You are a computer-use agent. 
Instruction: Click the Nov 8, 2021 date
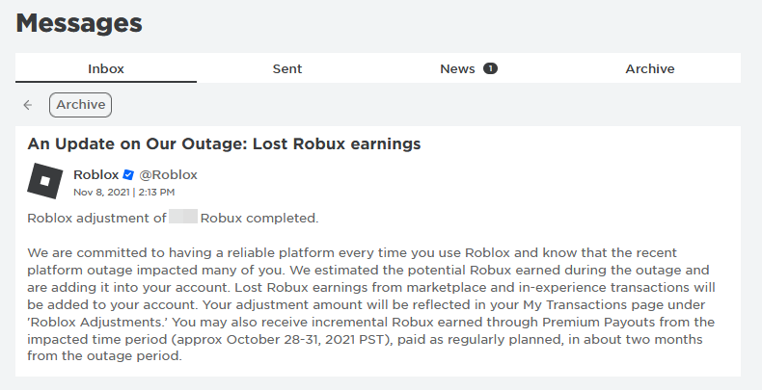tap(101, 192)
